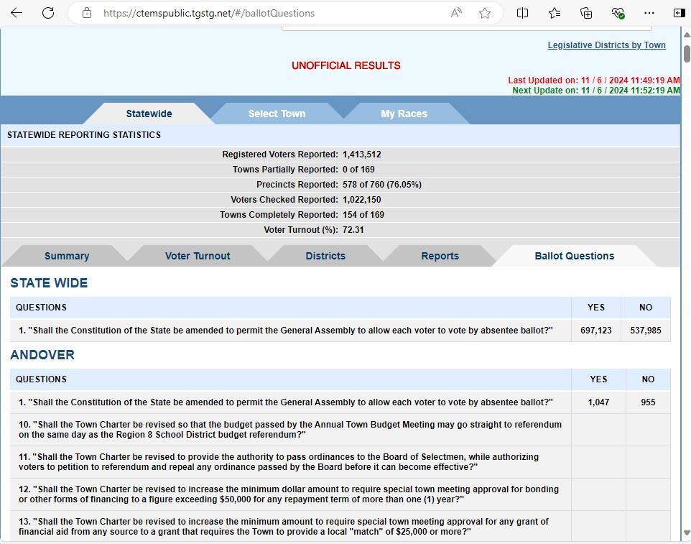This screenshot has height=544, width=691.
Task: Toggle the Copilot sidebar
Action: [678, 12]
